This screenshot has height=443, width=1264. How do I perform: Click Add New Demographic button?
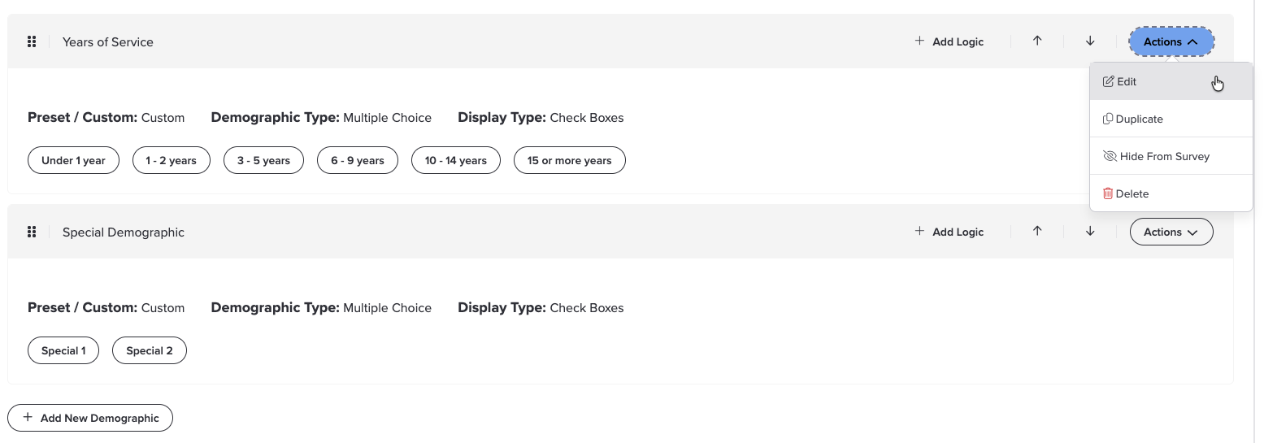pos(90,418)
